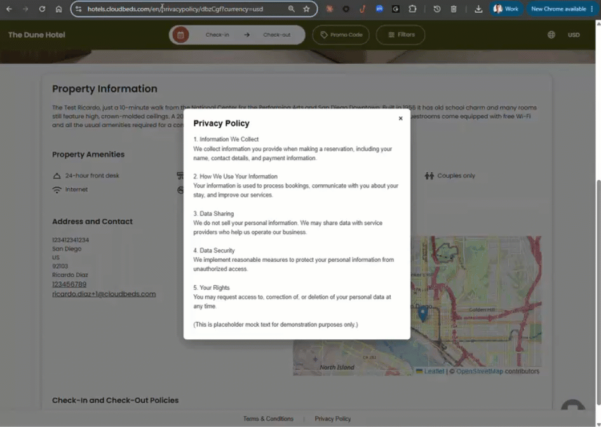Click the 24-hour front desk amenity icon
The width and height of the screenshot is (601, 427).
pyautogui.click(x=57, y=176)
